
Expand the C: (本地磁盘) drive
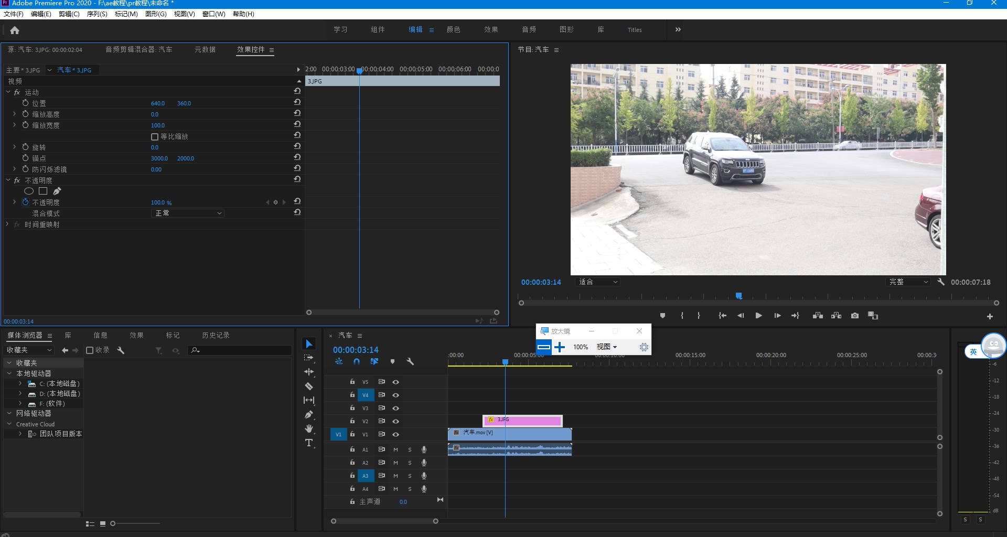pyautogui.click(x=20, y=383)
